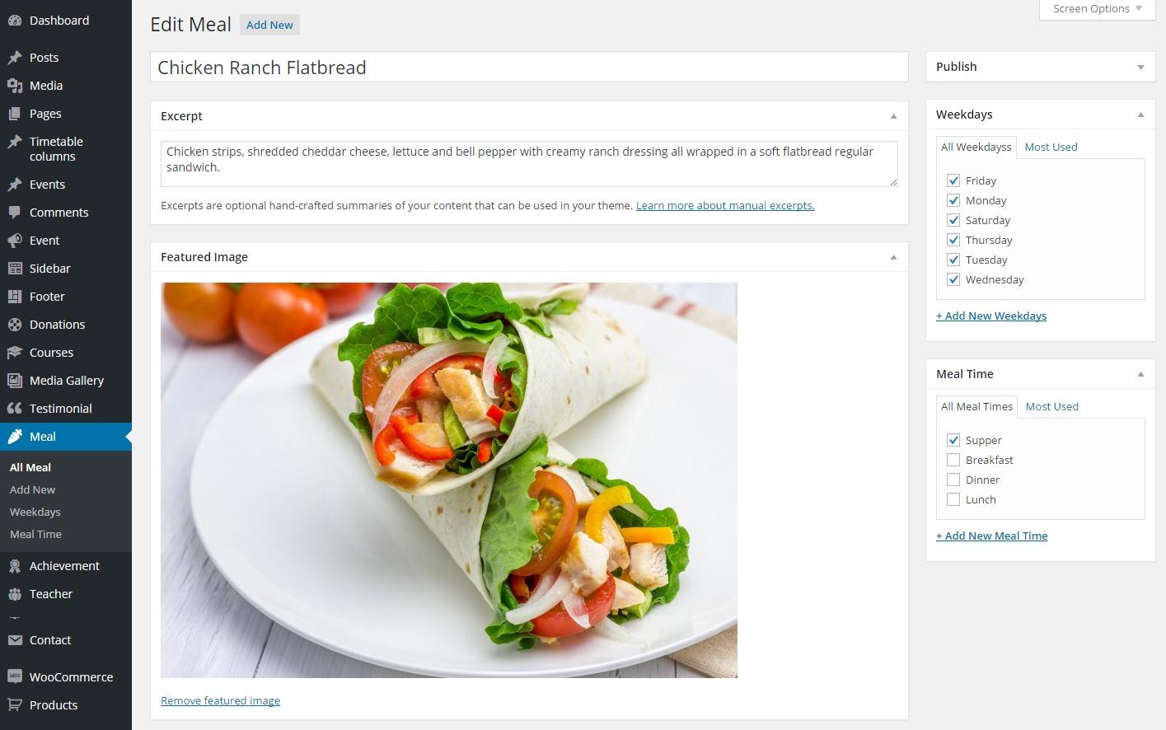Click the Remove featured image link
The height and width of the screenshot is (730, 1166).
click(220, 700)
